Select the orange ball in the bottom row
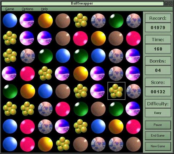Image resolution: width=174 pixels, height=154 pixels. click(45, 144)
